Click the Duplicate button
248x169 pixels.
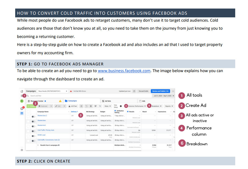43,106
